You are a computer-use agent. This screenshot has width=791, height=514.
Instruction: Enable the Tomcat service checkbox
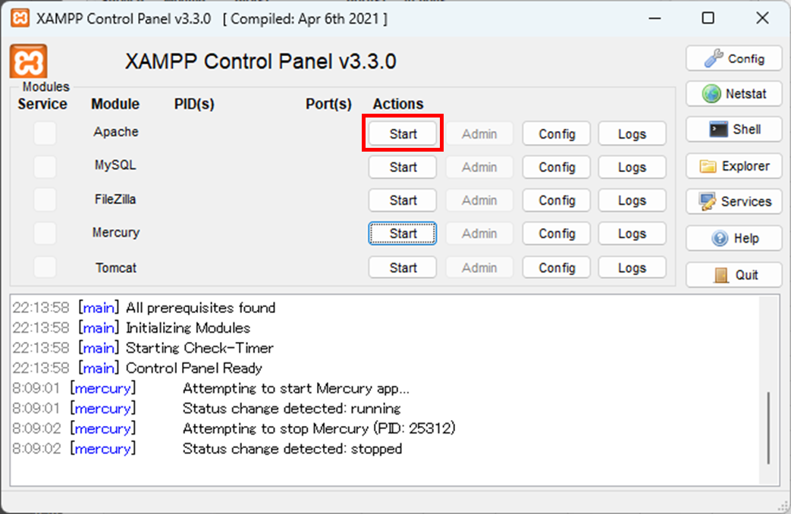(44, 268)
